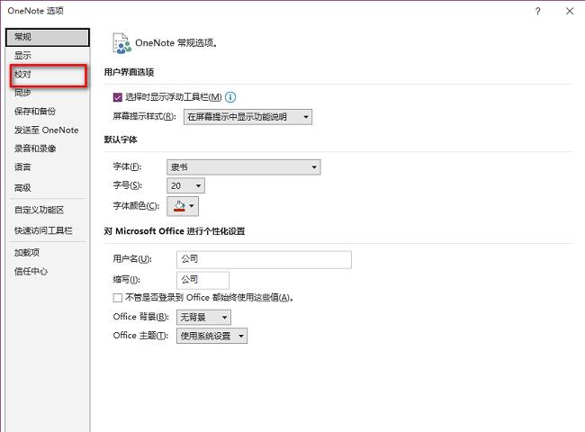Select 校对 in the left sidebar
This screenshot has width=585, height=432.
(x=22, y=74)
